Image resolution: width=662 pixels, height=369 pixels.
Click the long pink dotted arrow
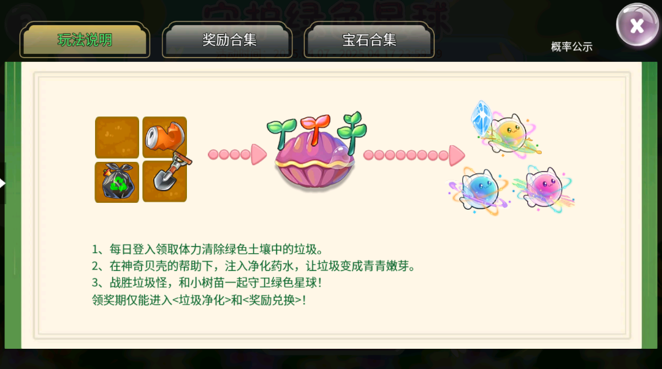[x=414, y=155]
